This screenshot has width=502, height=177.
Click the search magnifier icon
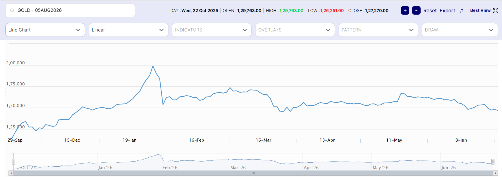(x=12, y=10)
